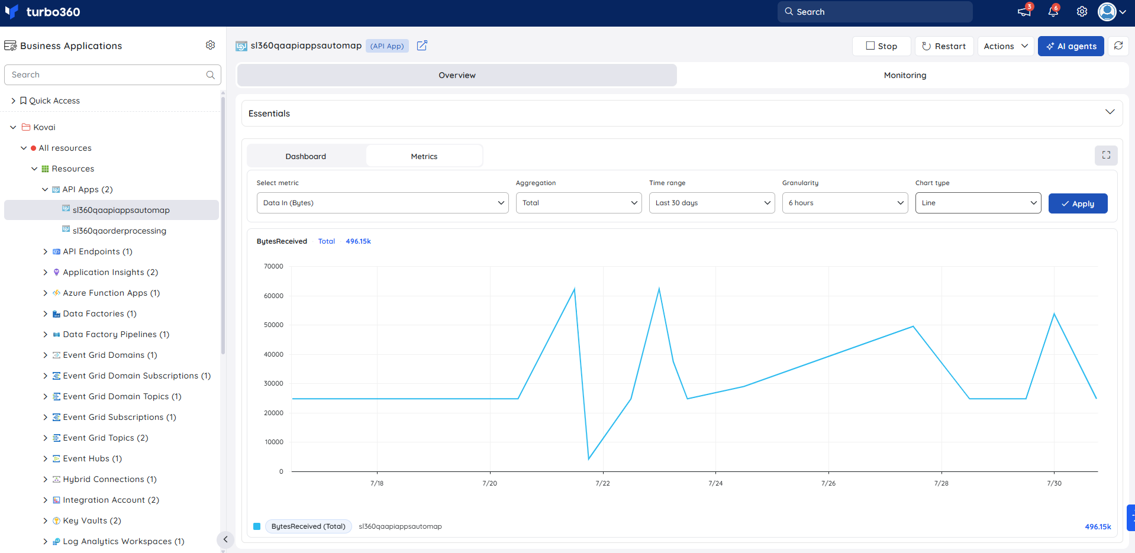Expand the Hybrid Connections node

click(x=45, y=479)
